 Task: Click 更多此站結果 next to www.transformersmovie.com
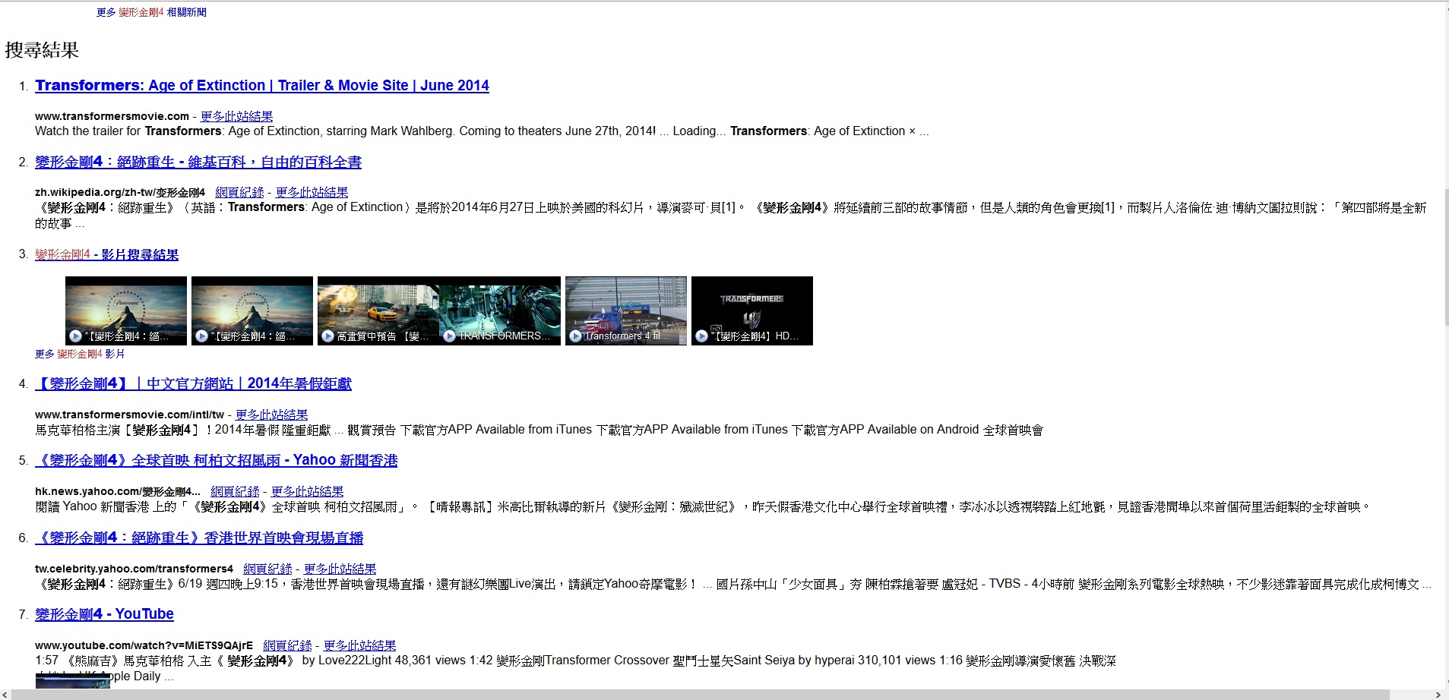click(236, 116)
